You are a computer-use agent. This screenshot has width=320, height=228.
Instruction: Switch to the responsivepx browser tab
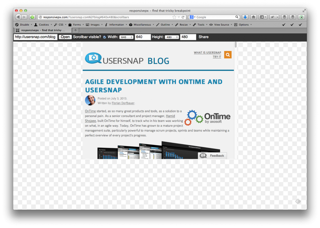coord(44,30)
